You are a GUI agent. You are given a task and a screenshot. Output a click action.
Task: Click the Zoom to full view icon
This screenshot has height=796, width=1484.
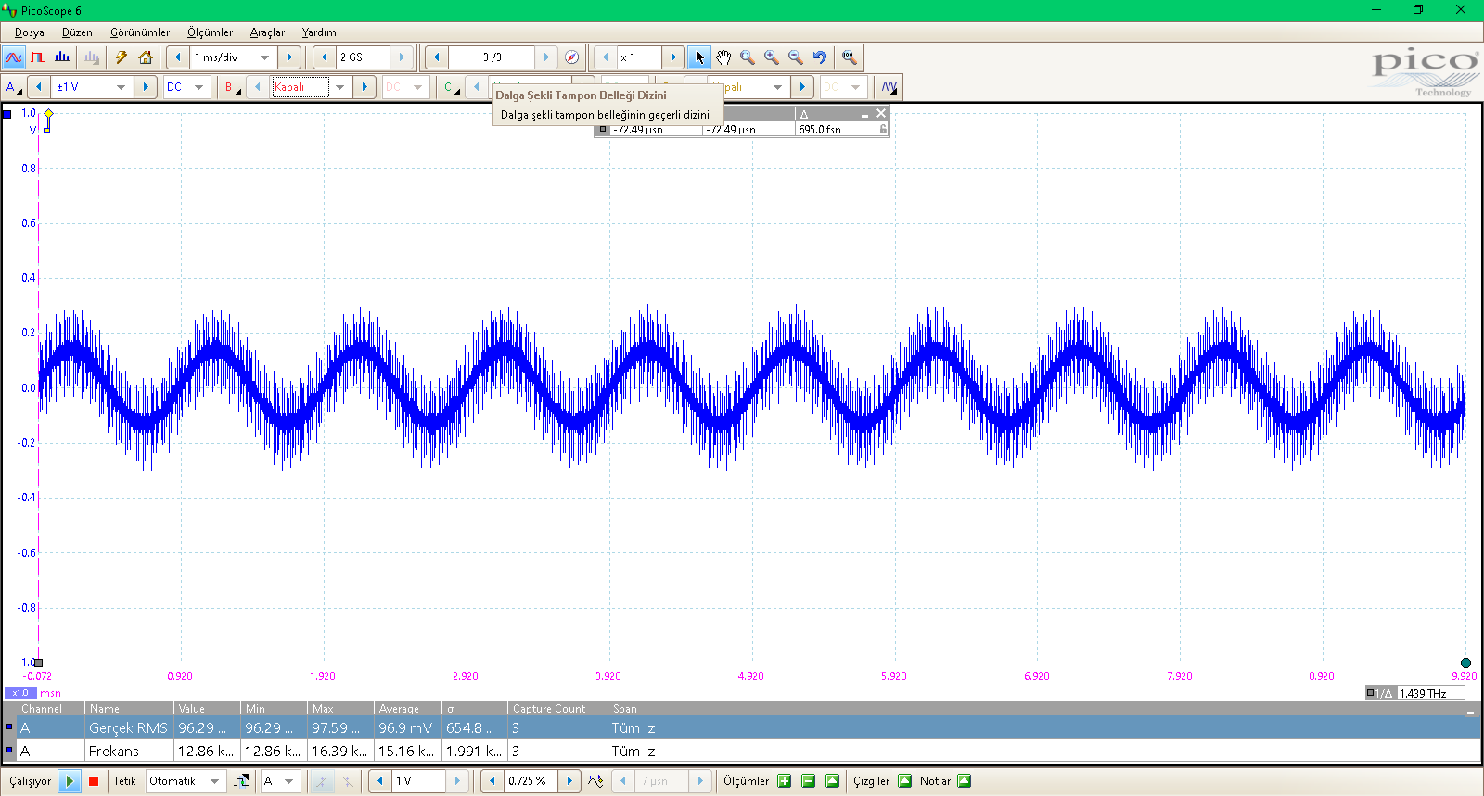point(849,57)
